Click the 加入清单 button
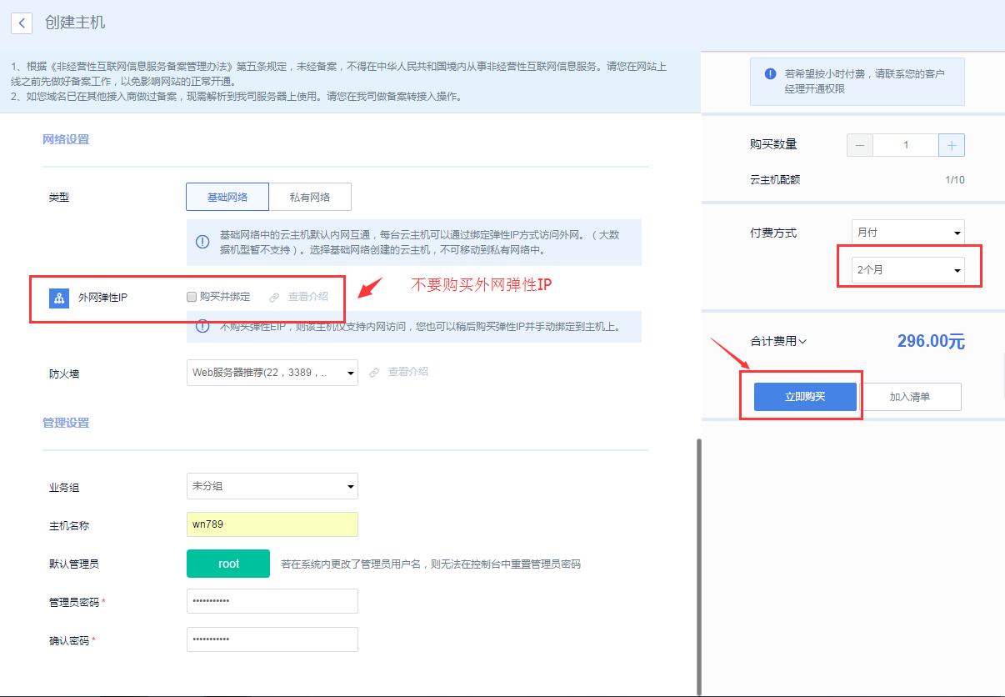The width and height of the screenshot is (1005, 697). (909, 397)
